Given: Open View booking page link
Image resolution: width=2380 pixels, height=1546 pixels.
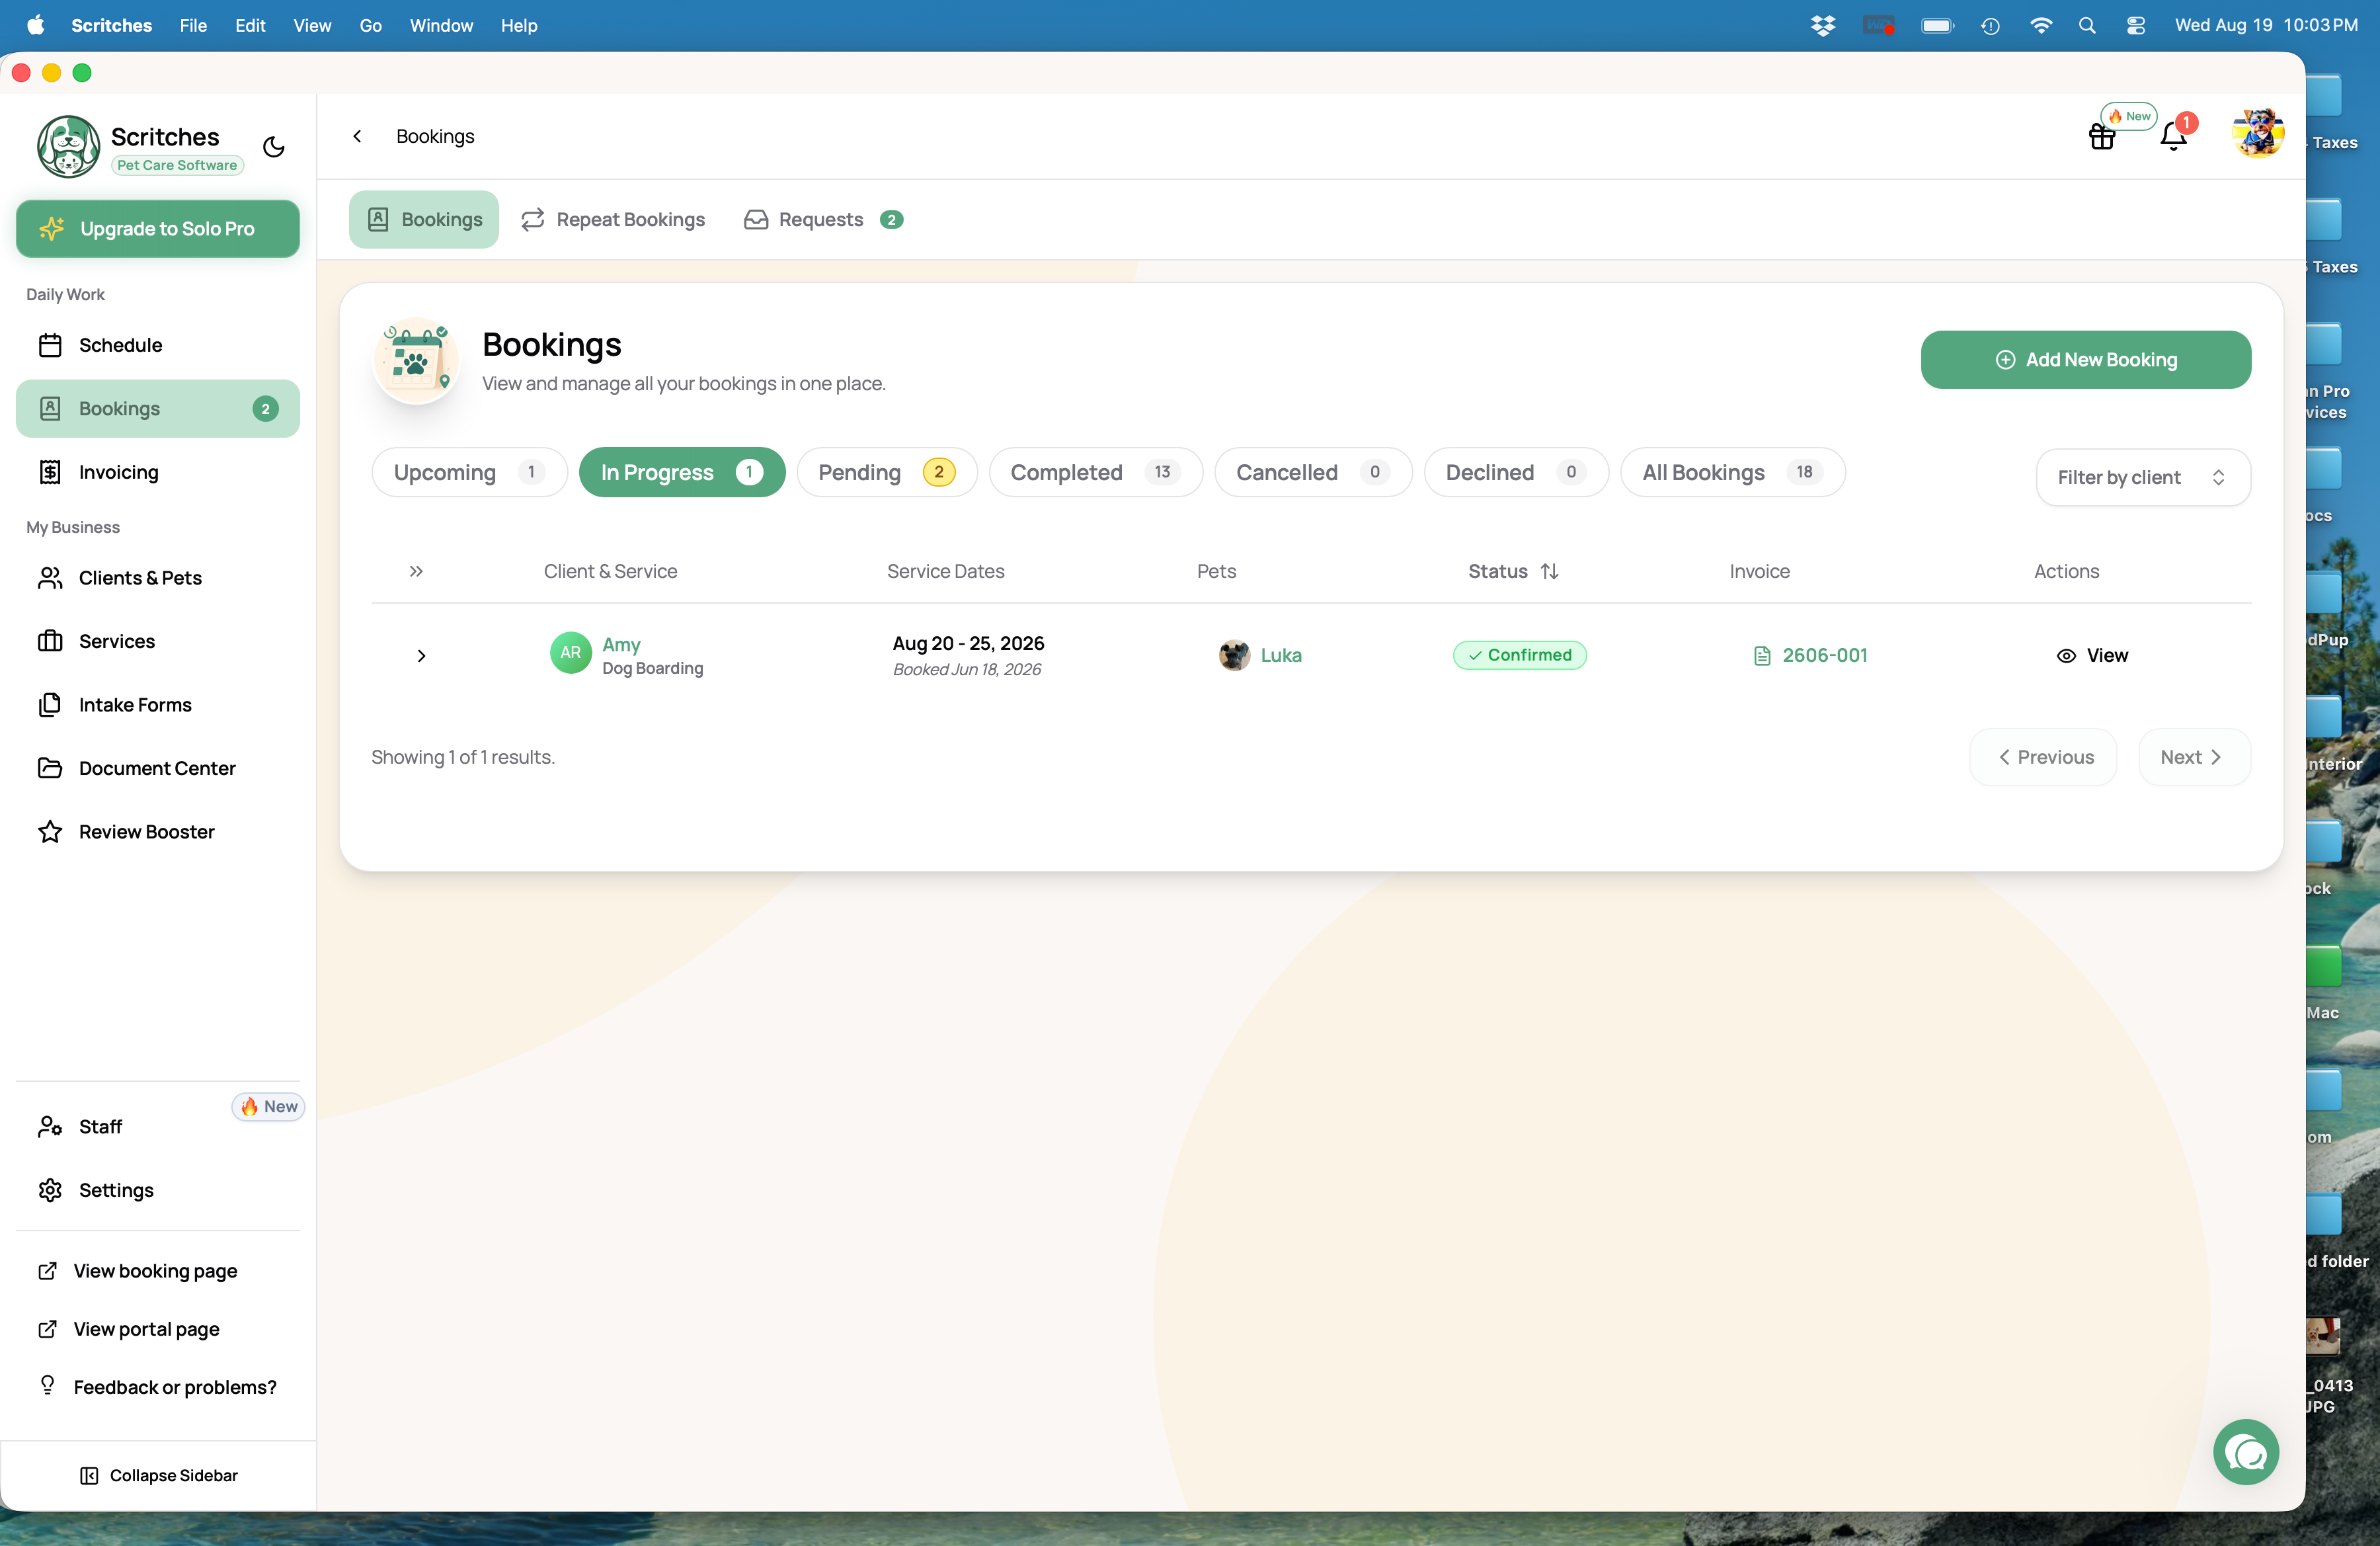Looking at the screenshot, I should 139,1271.
